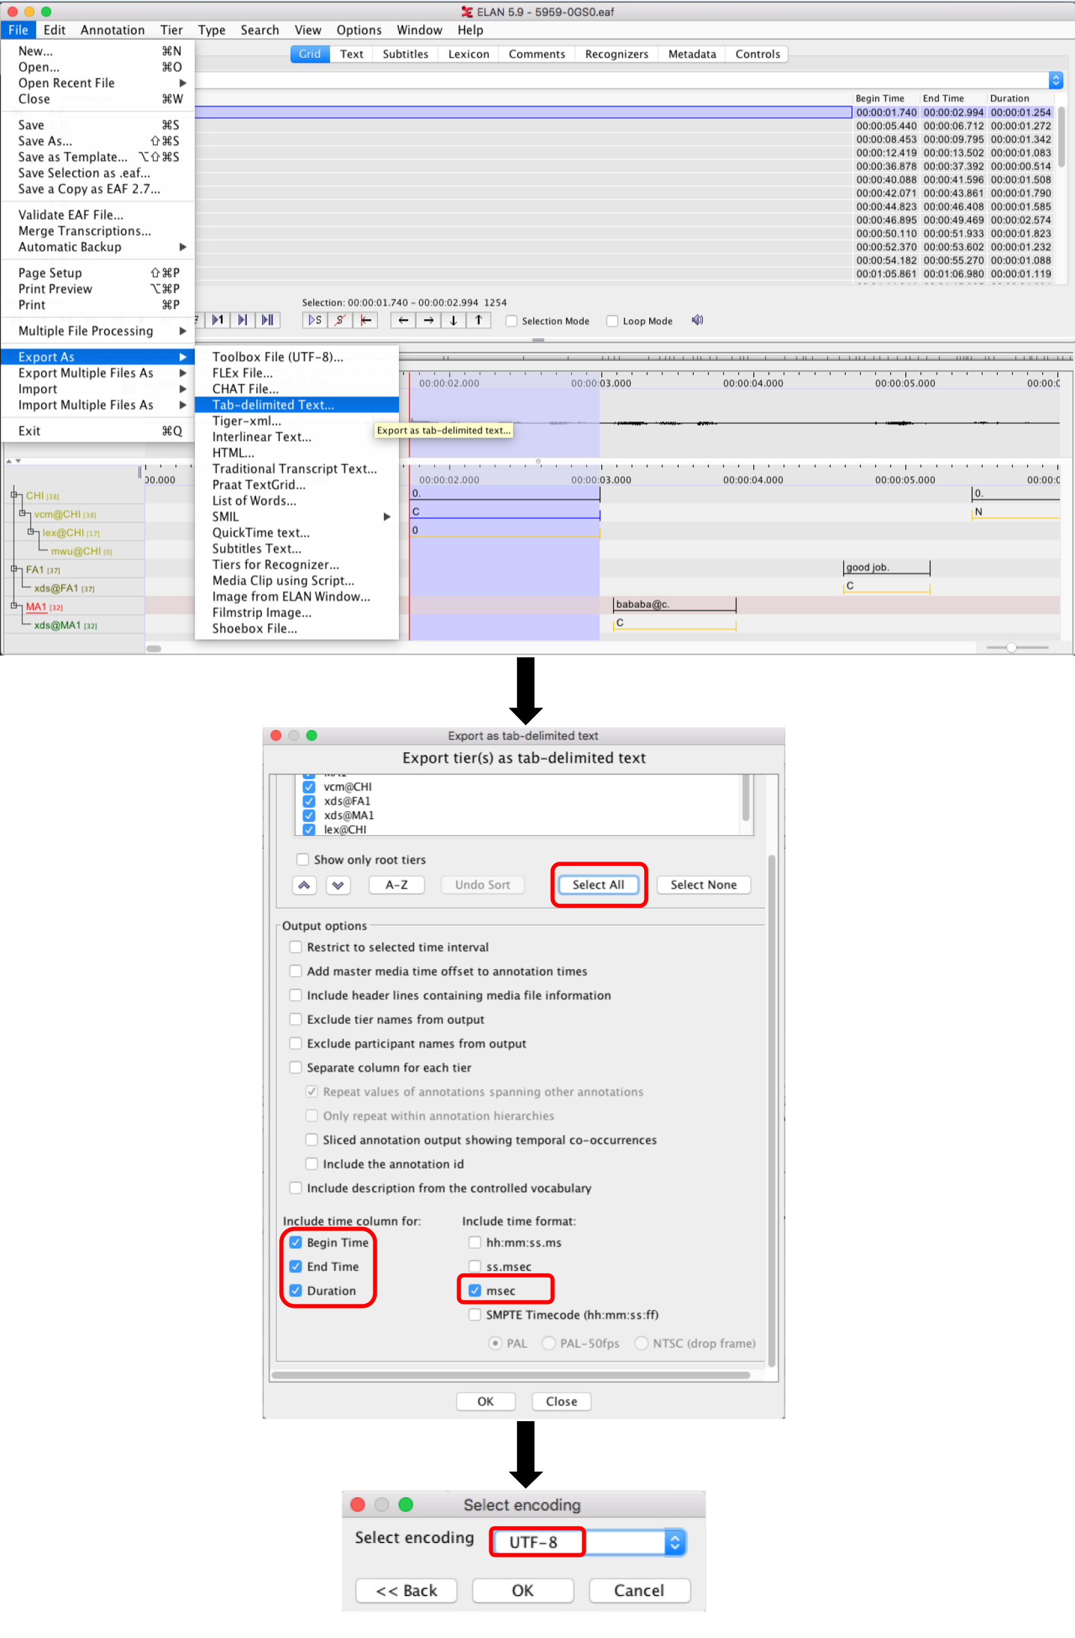This screenshot has width=1075, height=1638.
Task: Toggle Selection Mode checkbox
Action: 512,320
